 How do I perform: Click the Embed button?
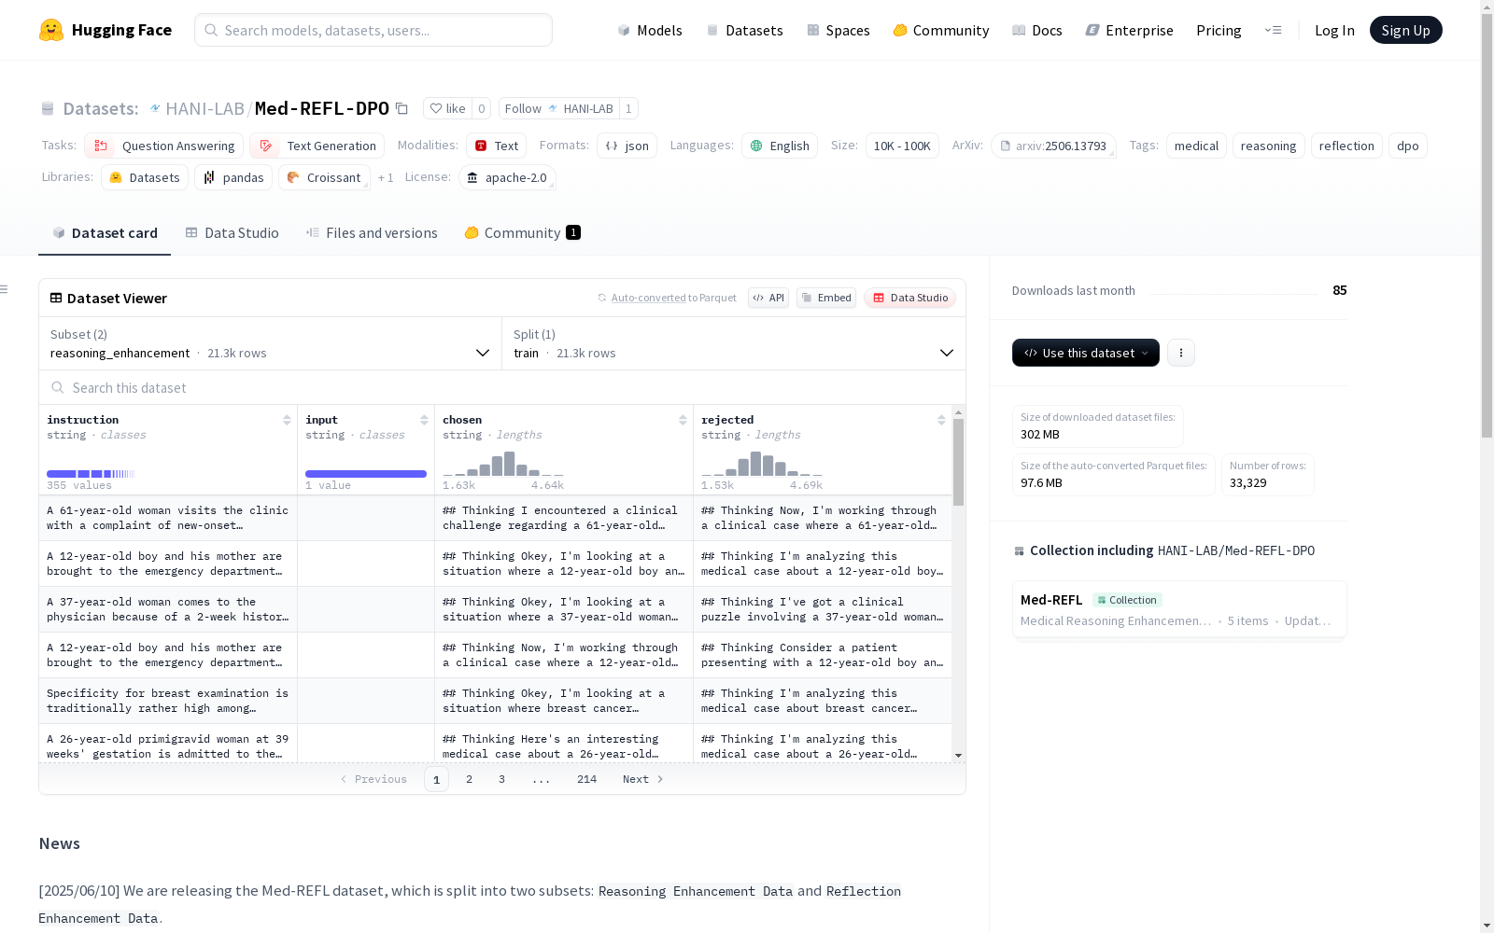[826, 298]
